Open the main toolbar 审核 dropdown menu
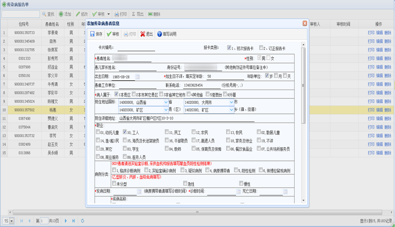395x227 pixels. pyautogui.click(x=108, y=14)
